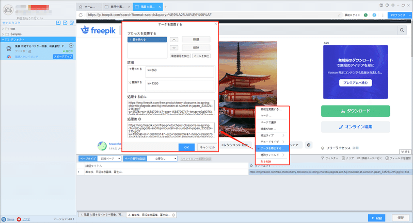The width and height of the screenshot is (413, 223).
Task: Expand the Samples folder in task tree
Action: pos(3,34)
